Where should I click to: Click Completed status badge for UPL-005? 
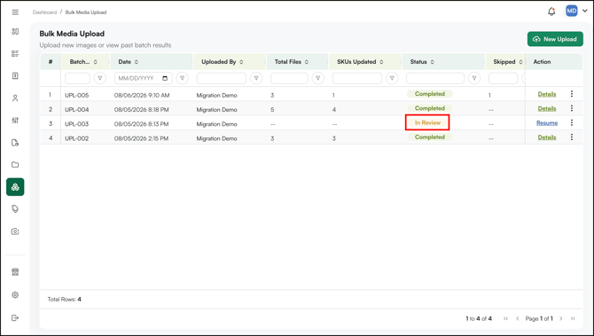pyautogui.click(x=430, y=94)
